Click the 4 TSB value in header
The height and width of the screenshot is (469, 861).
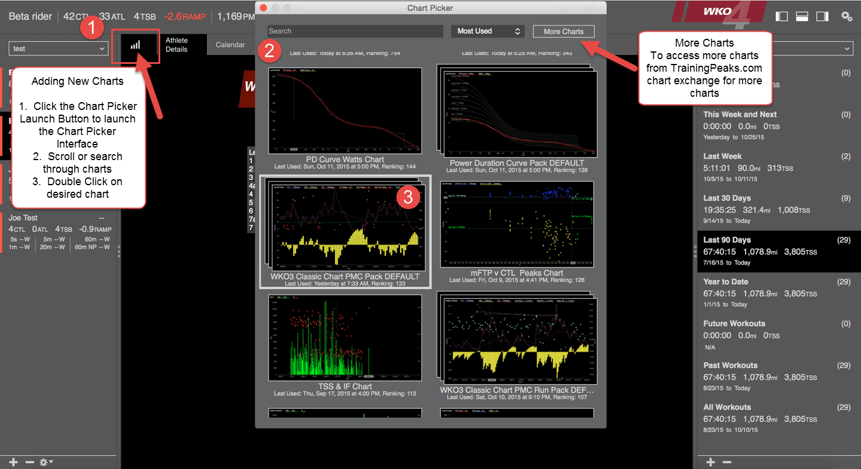coord(145,17)
